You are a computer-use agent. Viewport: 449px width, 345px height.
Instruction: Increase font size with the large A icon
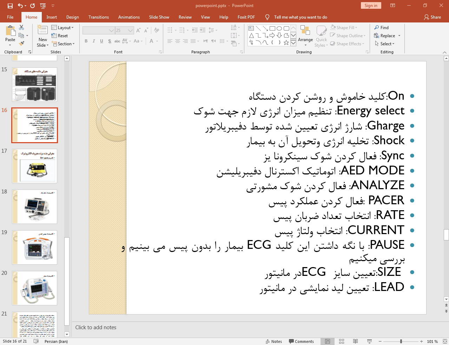tap(138, 31)
